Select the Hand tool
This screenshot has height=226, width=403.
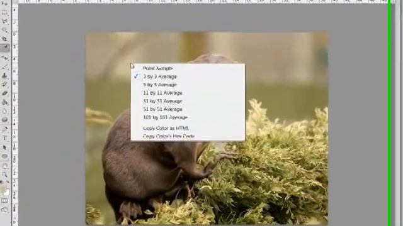tap(4, 166)
